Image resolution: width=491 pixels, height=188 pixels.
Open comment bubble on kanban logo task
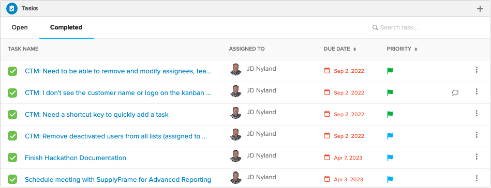tap(455, 92)
